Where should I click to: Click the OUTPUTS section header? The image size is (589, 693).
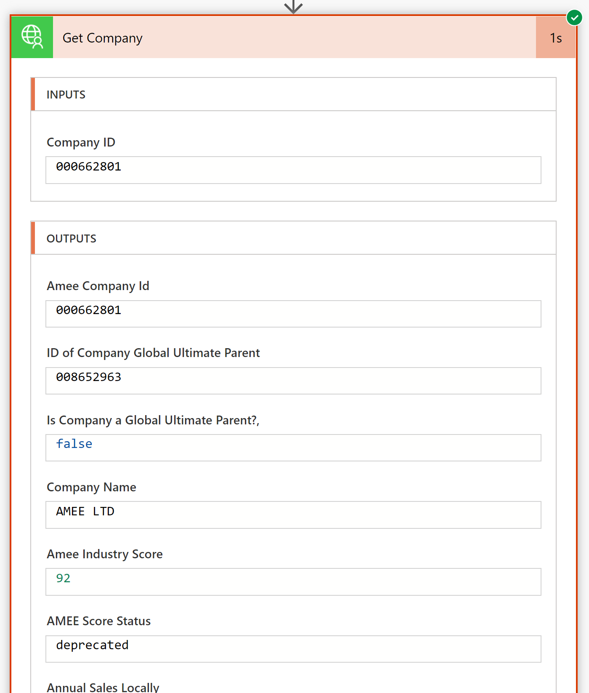pyautogui.click(x=293, y=238)
